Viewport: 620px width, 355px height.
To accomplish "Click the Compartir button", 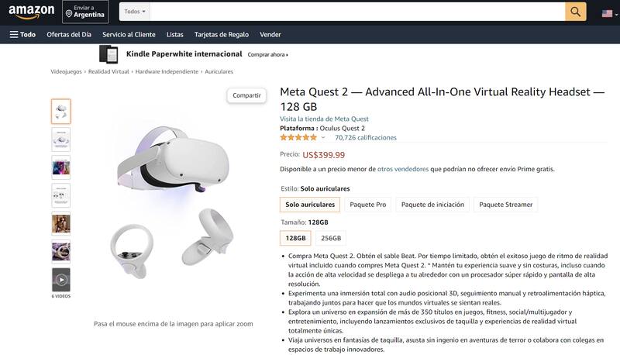I will [246, 95].
